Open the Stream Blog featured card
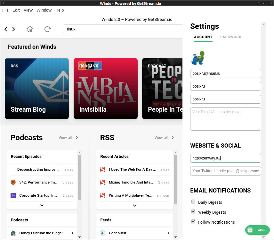 pos(37,89)
